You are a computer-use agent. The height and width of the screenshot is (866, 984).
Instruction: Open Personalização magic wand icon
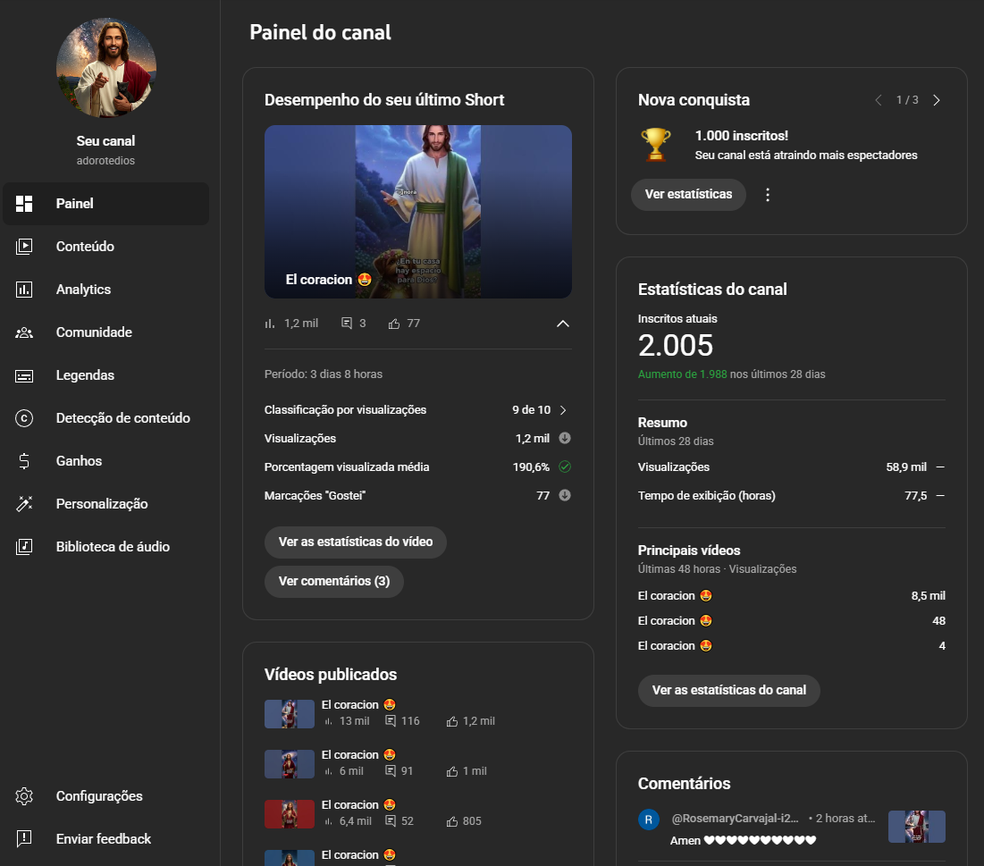pyautogui.click(x=24, y=504)
